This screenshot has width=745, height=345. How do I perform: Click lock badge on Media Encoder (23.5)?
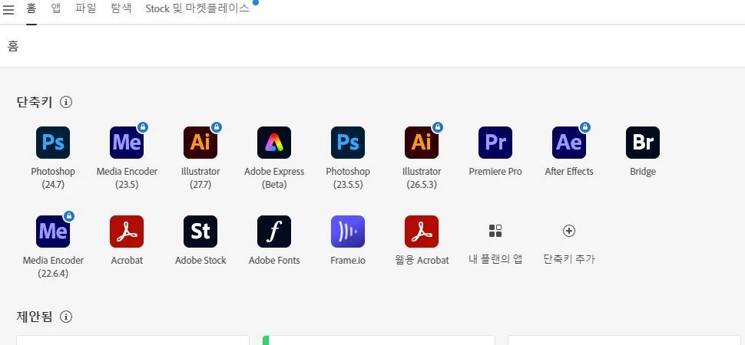click(x=143, y=127)
